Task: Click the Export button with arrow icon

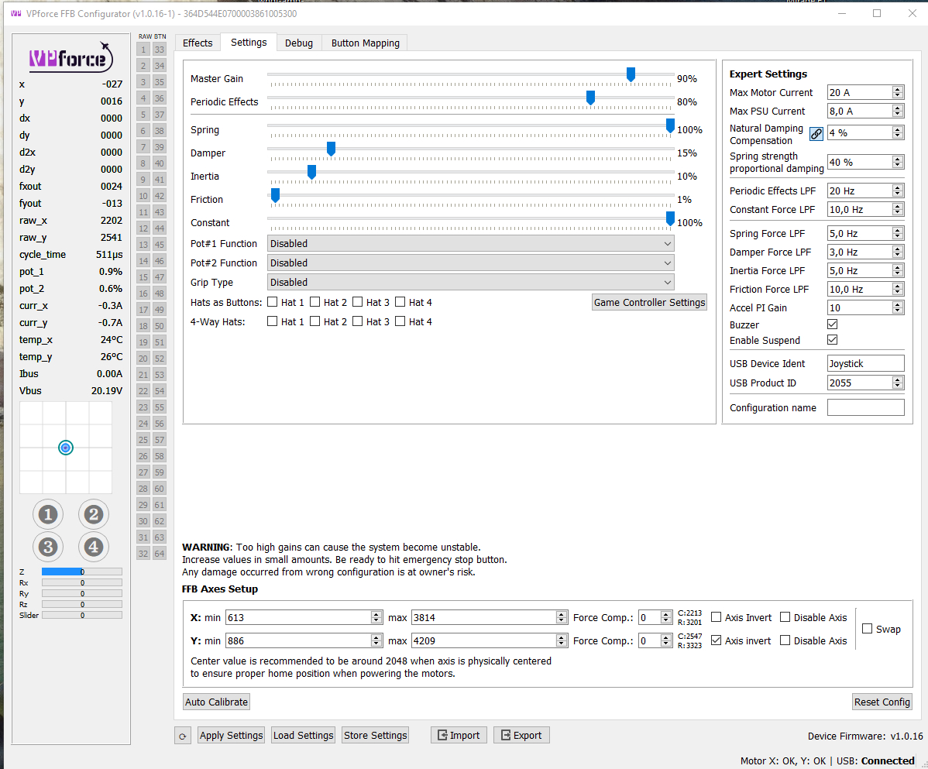Action: (x=521, y=735)
